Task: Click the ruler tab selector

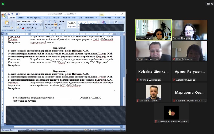Action: point(2,34)
